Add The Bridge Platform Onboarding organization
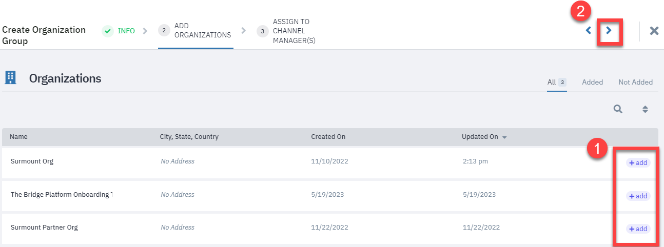This screenshot has height=247, width=664. pyautogui.click(x=638, y=196)
